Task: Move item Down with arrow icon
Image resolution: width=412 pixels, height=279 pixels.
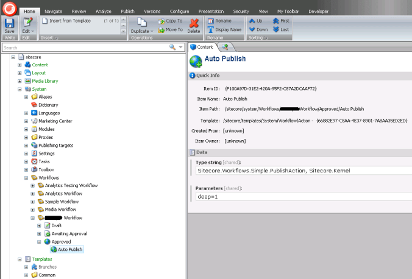Action: pos(252,29)
